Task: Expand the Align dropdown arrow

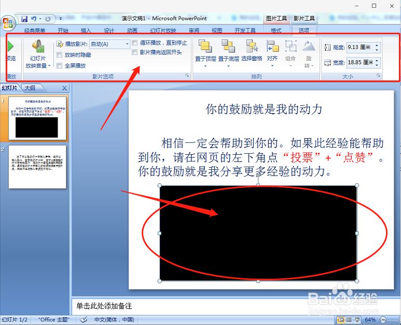Action: (272, 66)
